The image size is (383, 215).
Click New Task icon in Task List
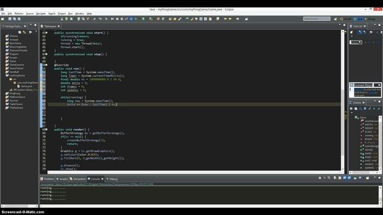pos(351,32)
